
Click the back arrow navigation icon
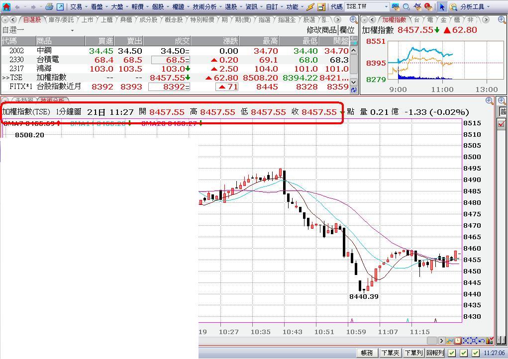coord(17,7)
